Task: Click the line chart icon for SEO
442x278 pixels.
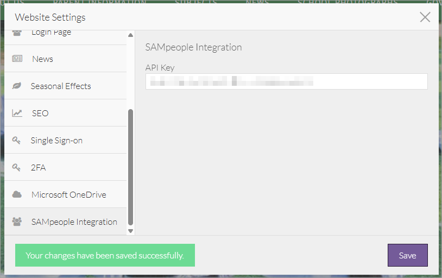Action: coord(17,113)
